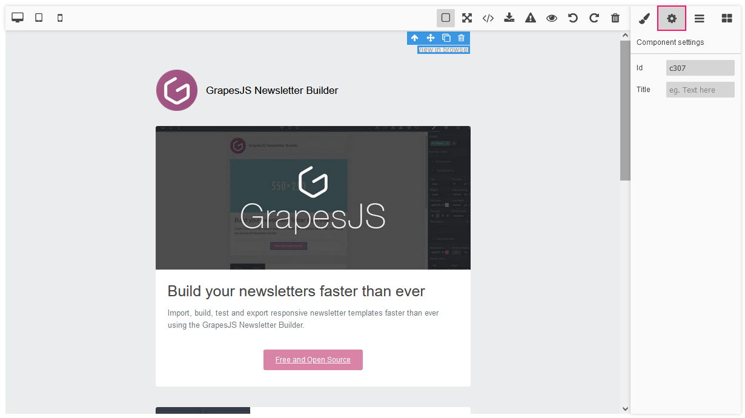The image size is (745, 418).
Task: Select the GrapesJS hero banner image
Action: [313, 197]
